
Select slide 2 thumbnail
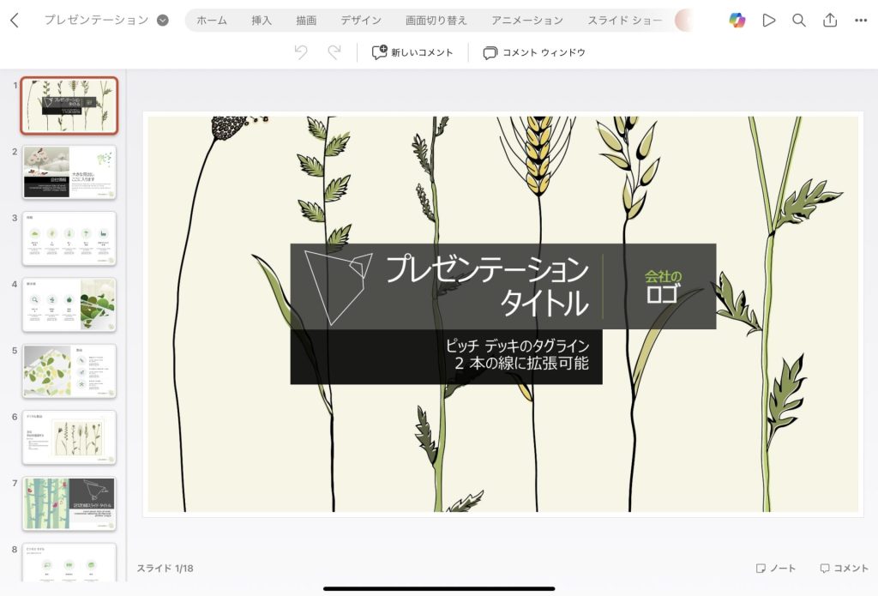click(x=69, y=172)
